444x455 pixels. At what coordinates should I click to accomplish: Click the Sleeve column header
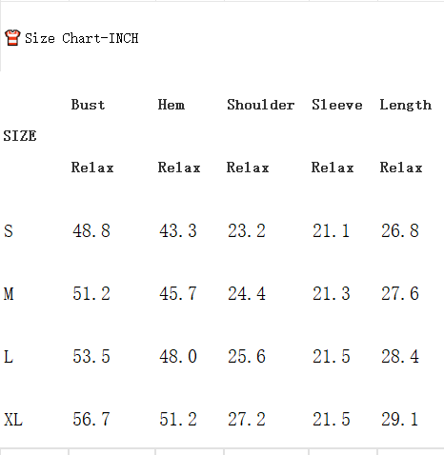(337, 105)
